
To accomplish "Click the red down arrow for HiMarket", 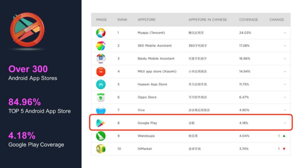I will click(284, 149).
